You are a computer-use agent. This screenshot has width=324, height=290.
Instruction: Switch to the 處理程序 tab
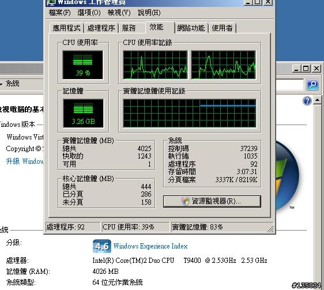[x=101, y=28]
